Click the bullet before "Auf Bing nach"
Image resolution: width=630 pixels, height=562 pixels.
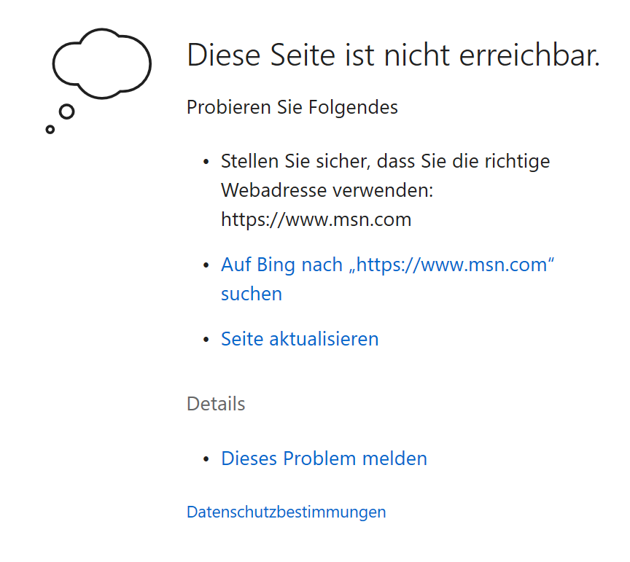(206, 265)
